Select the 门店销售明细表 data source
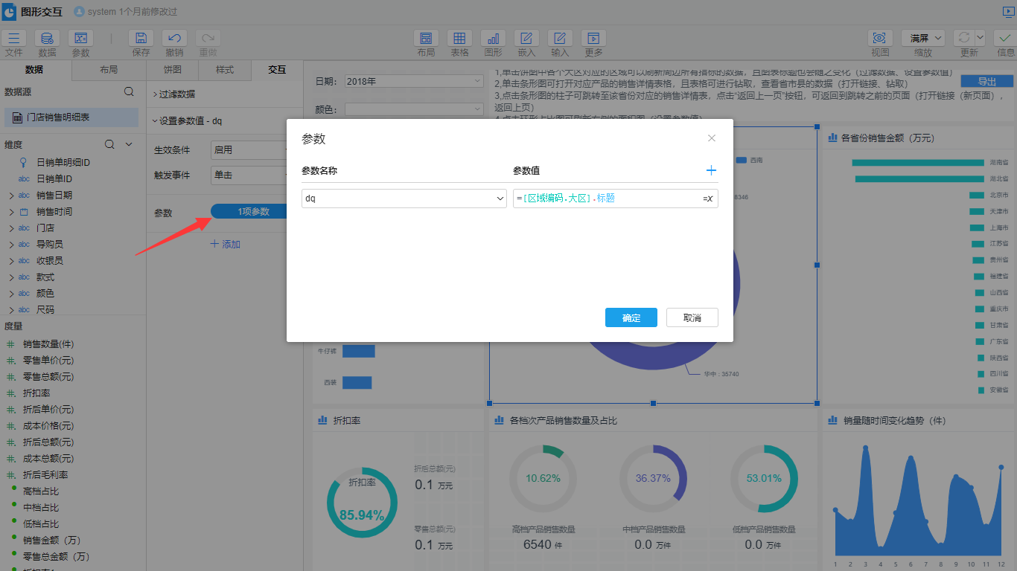The image size is (1017, 571). point(71,117)
